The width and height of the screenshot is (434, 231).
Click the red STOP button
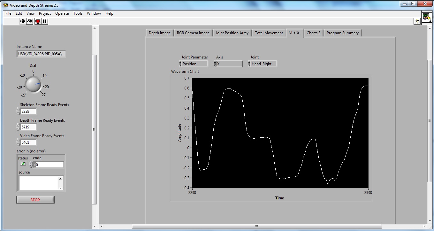[x=35, y=200]
